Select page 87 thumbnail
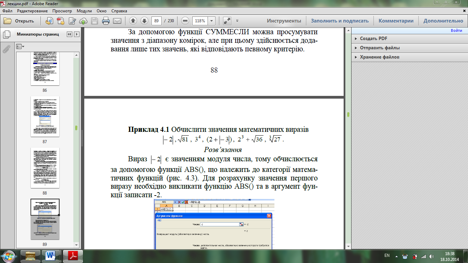This screenshot has height=263, width=468. point(45,116)
